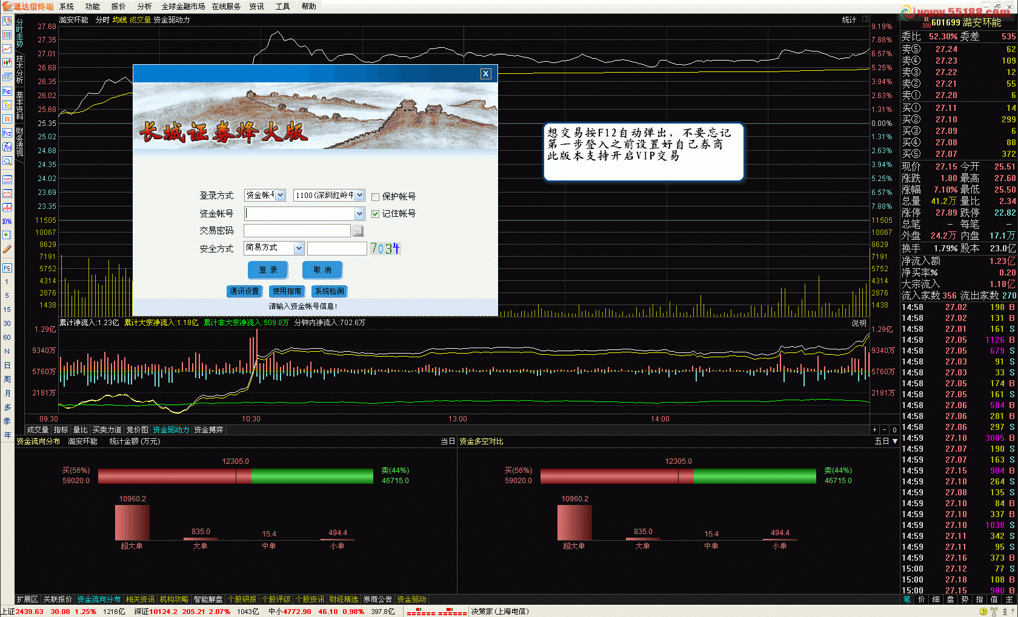Click the 超大单 red column in left panel

point(132,522)
